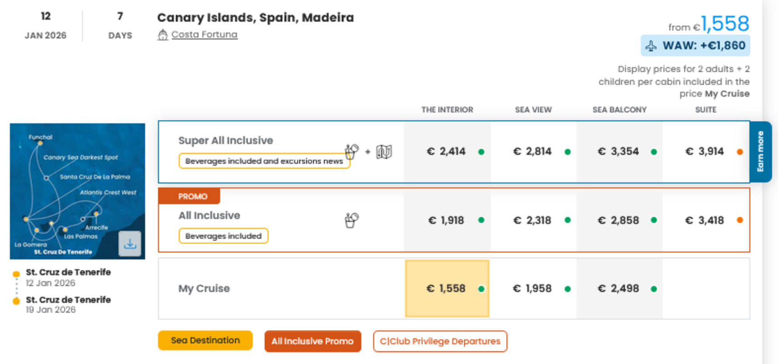Choose Super All Inclusive sea view €2,814

pyautogui.click(x=532, y=152)
